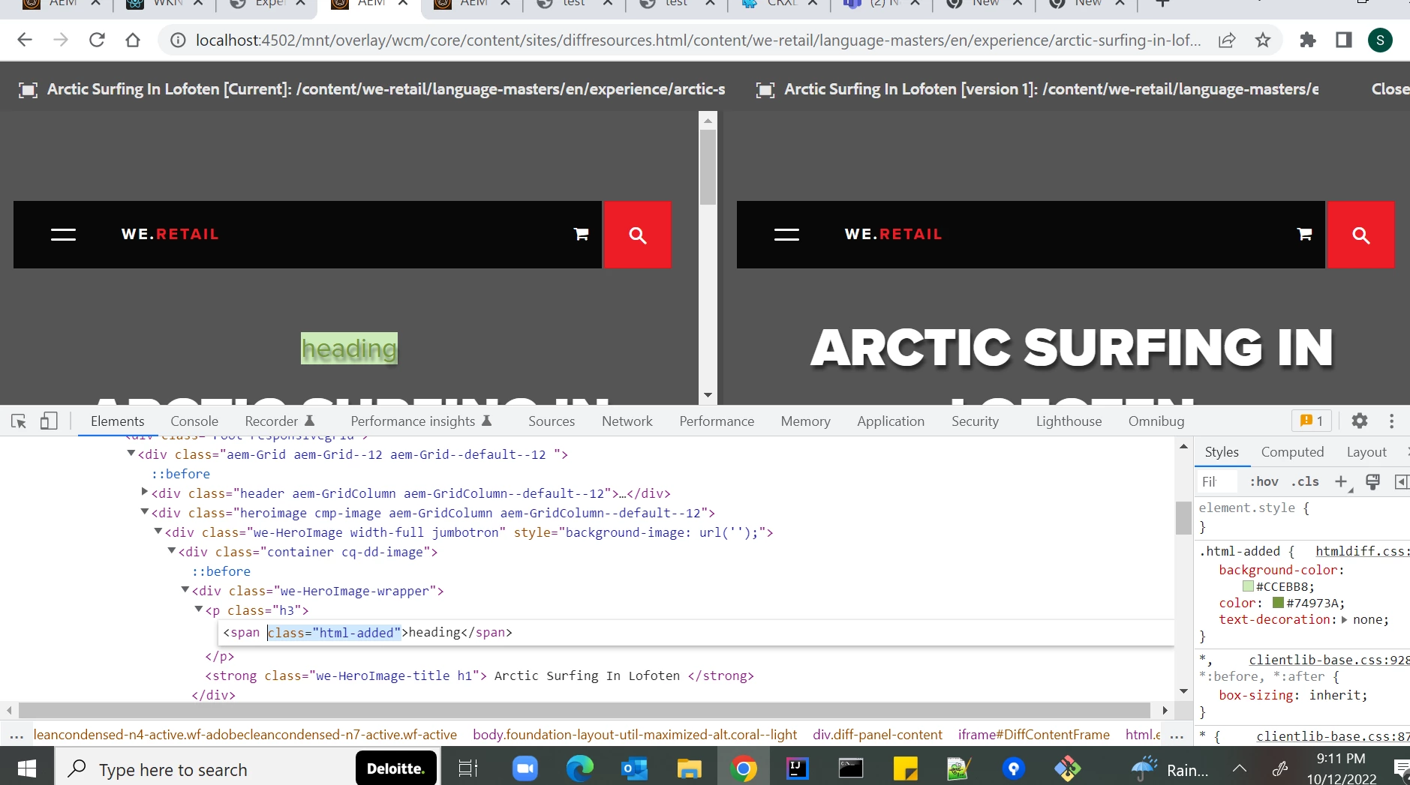This screenshot has height=785, width=1410.
Task: Switch to the Network tab
Action: click(627, 421)
